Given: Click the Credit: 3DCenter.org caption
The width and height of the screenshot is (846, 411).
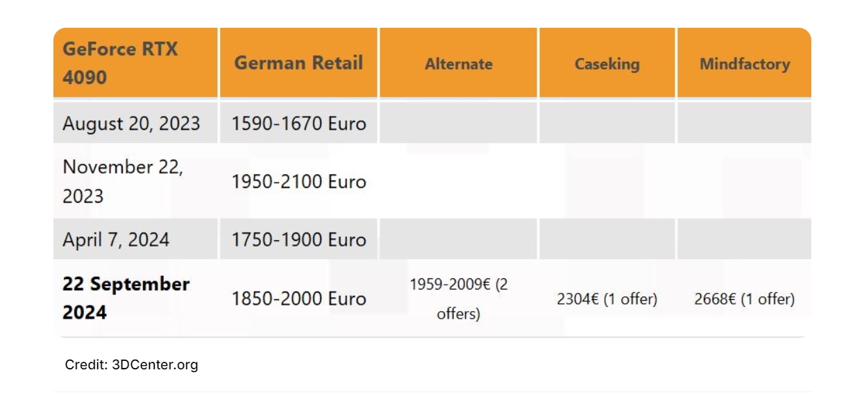Looking at the screenshot, I should (131, 364).
